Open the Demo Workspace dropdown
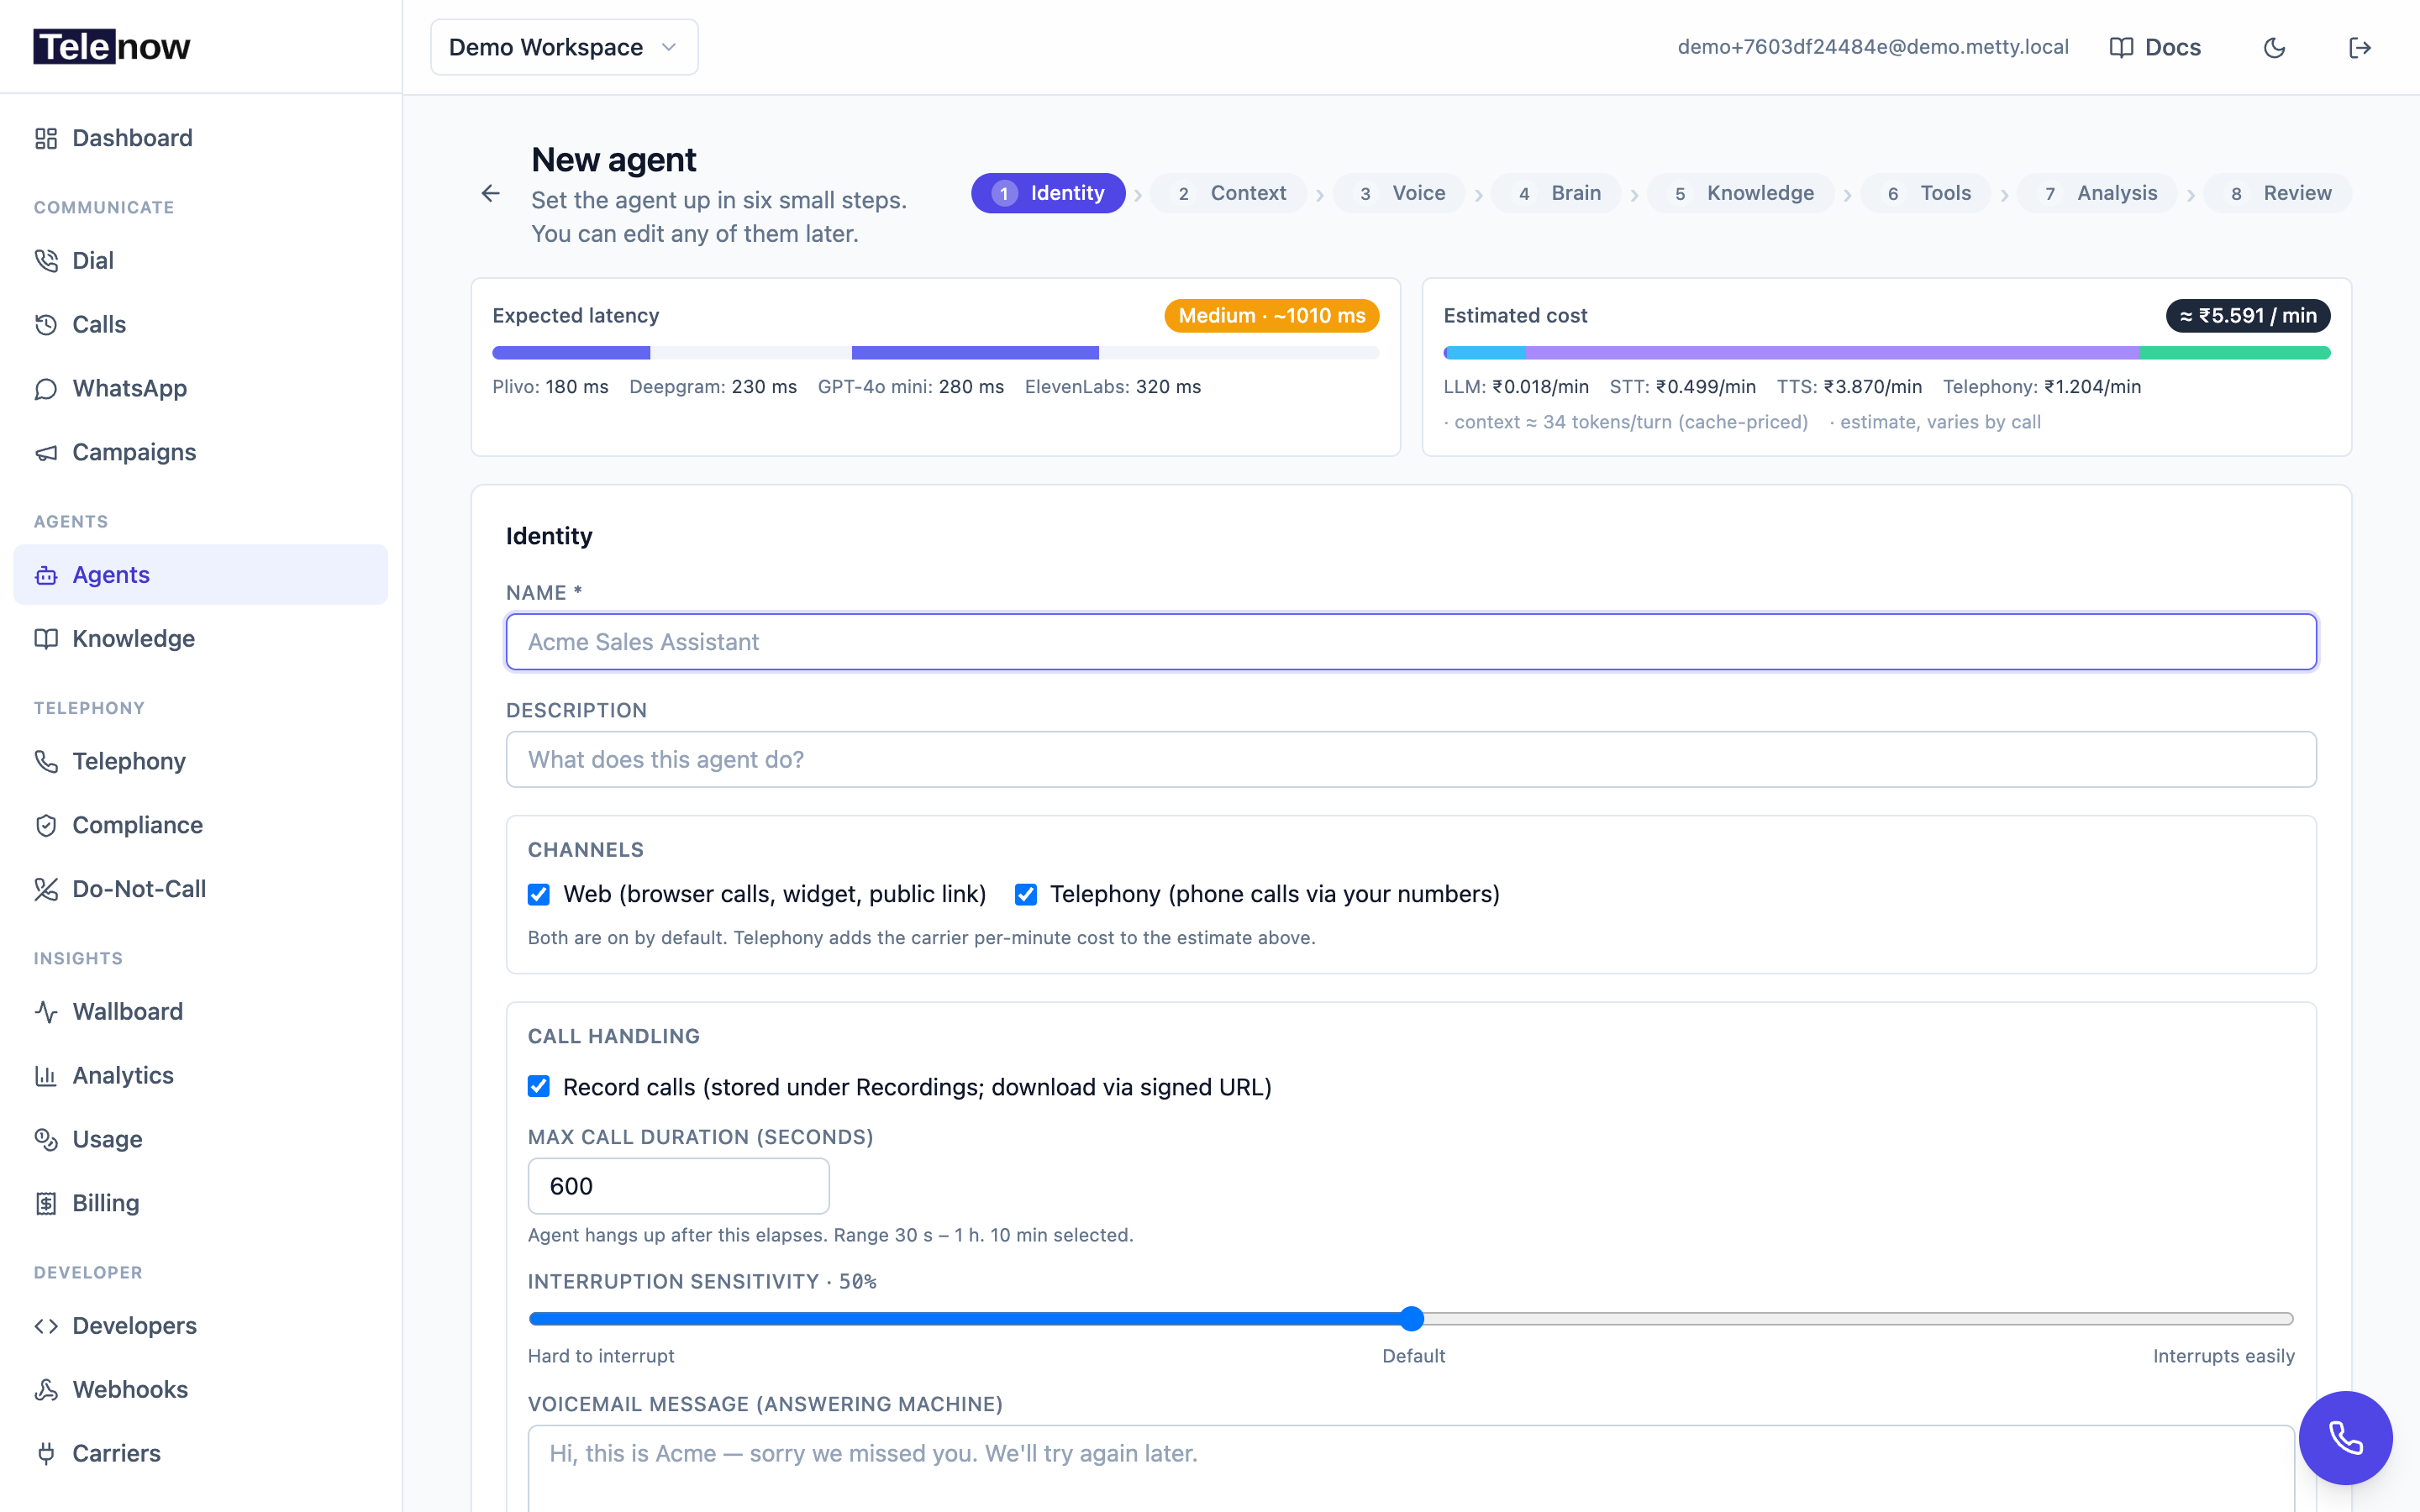2420x1512 pixels. point(564,47)
